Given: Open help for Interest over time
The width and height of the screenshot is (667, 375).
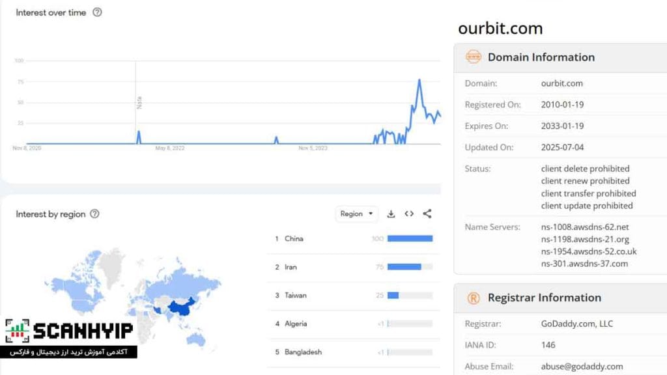Looking at the screenshot, I should pos(98,12).
